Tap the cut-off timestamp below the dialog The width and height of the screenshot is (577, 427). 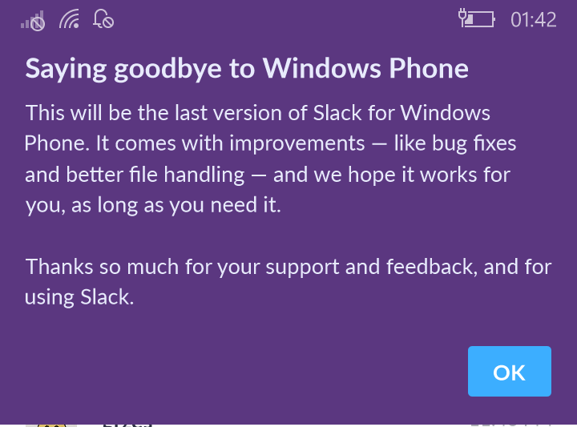coord(511,422)
